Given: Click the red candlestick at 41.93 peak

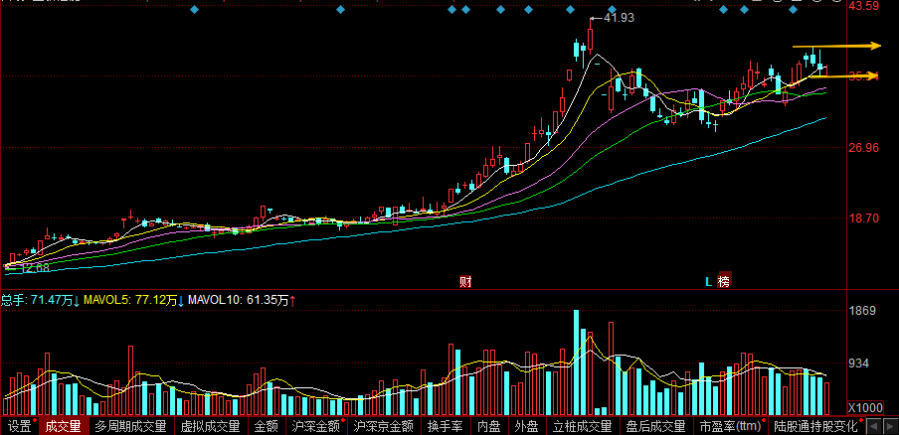Looking at the screenshot, I should click(x=591, y=39).
